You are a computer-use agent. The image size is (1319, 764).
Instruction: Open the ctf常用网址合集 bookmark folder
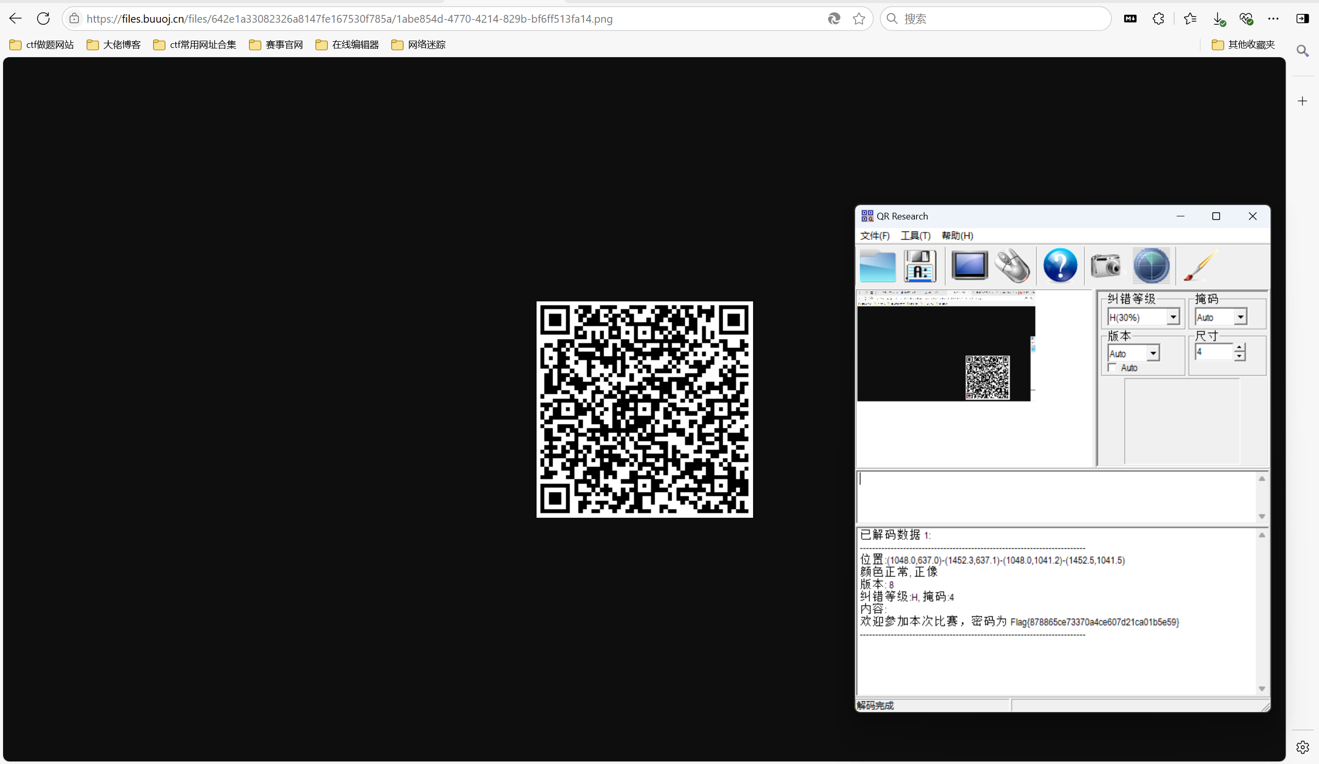click(195, 44)
